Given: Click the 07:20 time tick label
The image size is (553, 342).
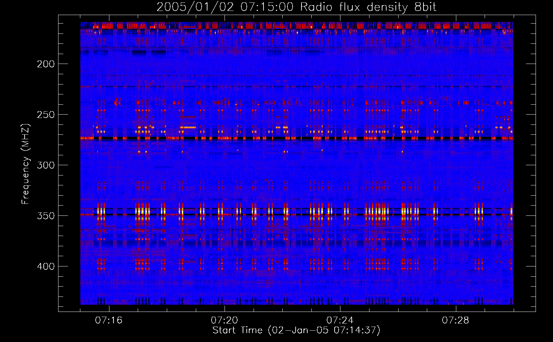Looking at the screenshot, I should pyautogui.click(x=225, y=320).
